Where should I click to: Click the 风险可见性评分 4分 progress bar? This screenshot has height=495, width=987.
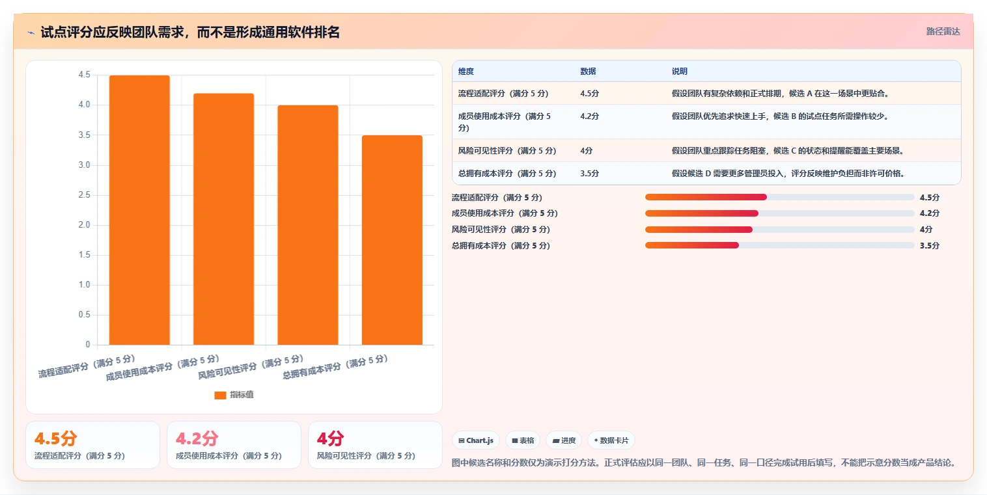pyautogui.click(x=780, y=230)
